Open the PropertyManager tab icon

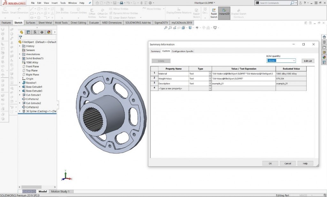tap(28, 32)
